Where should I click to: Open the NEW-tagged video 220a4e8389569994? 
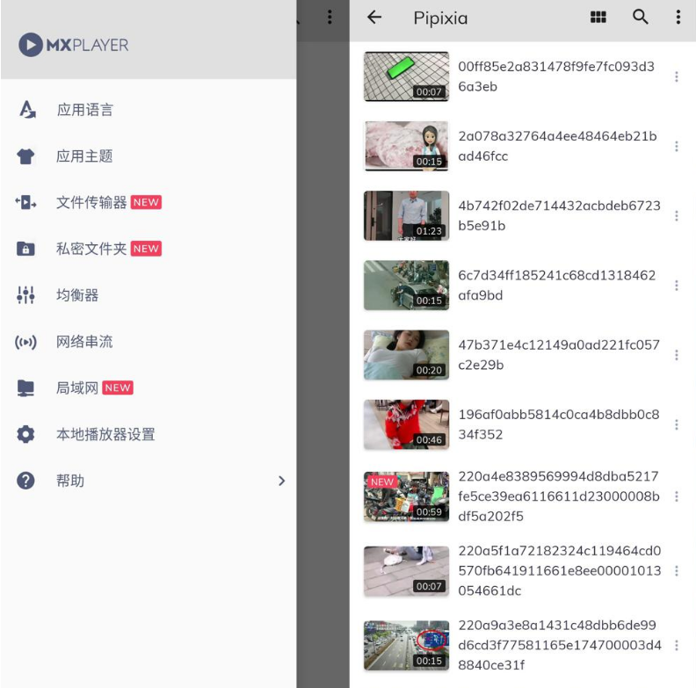(406, 496)
